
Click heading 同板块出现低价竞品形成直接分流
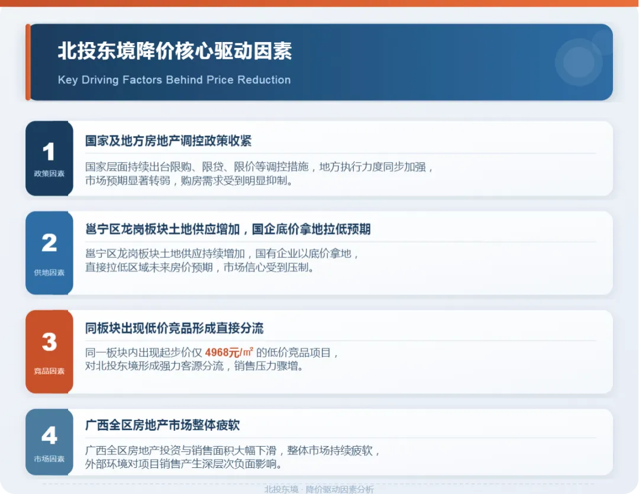[175, 328]
